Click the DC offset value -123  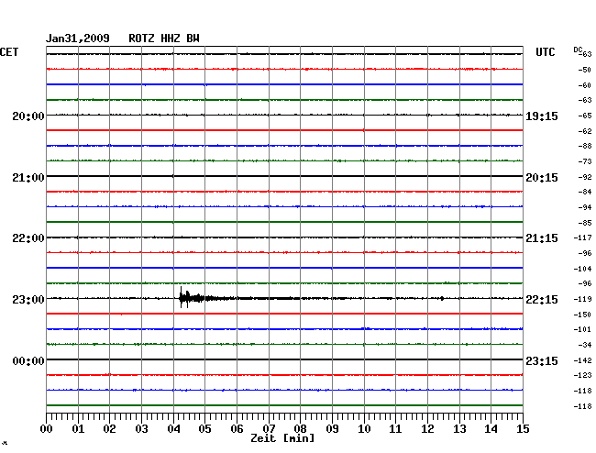pos(582,375)
